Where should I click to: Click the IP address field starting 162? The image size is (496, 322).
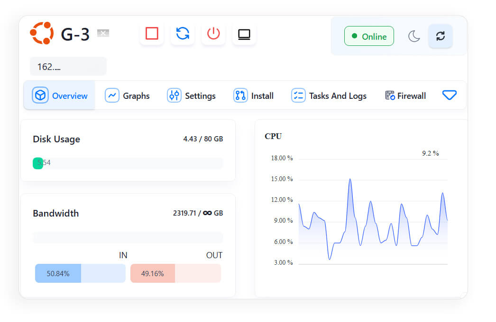coord(68,67)
